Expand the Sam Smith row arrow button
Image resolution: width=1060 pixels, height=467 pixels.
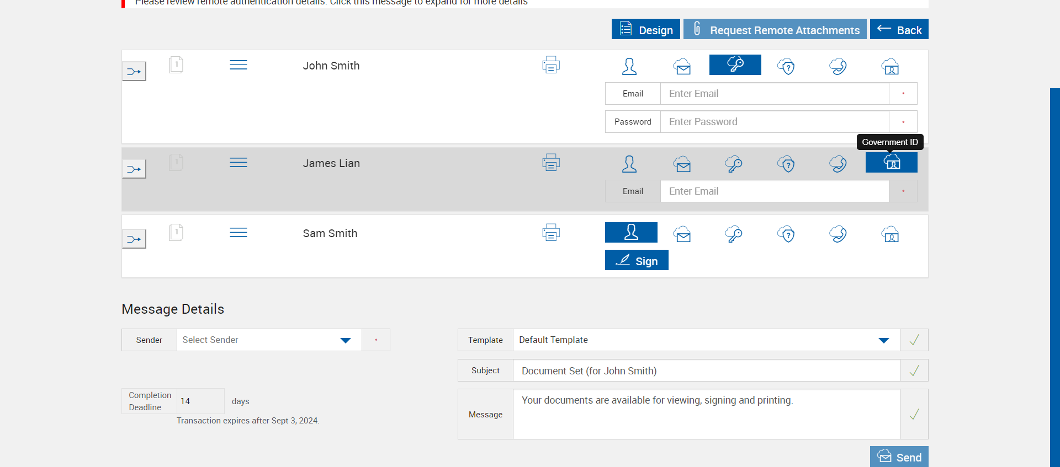point(134,239)
